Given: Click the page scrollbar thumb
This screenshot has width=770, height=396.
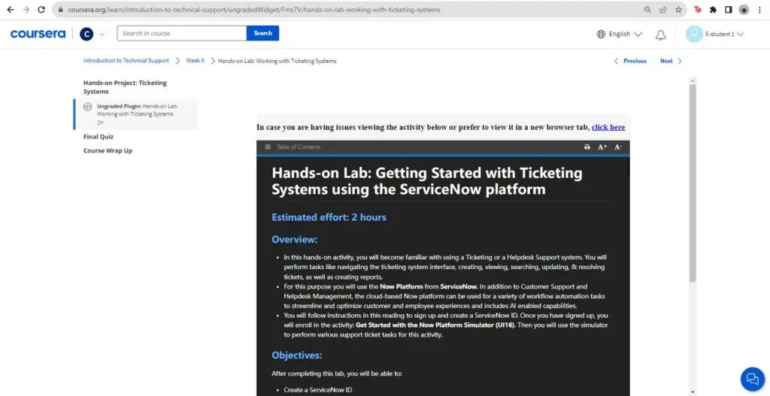Looking at the screenshot, I should tap(693, 183).
